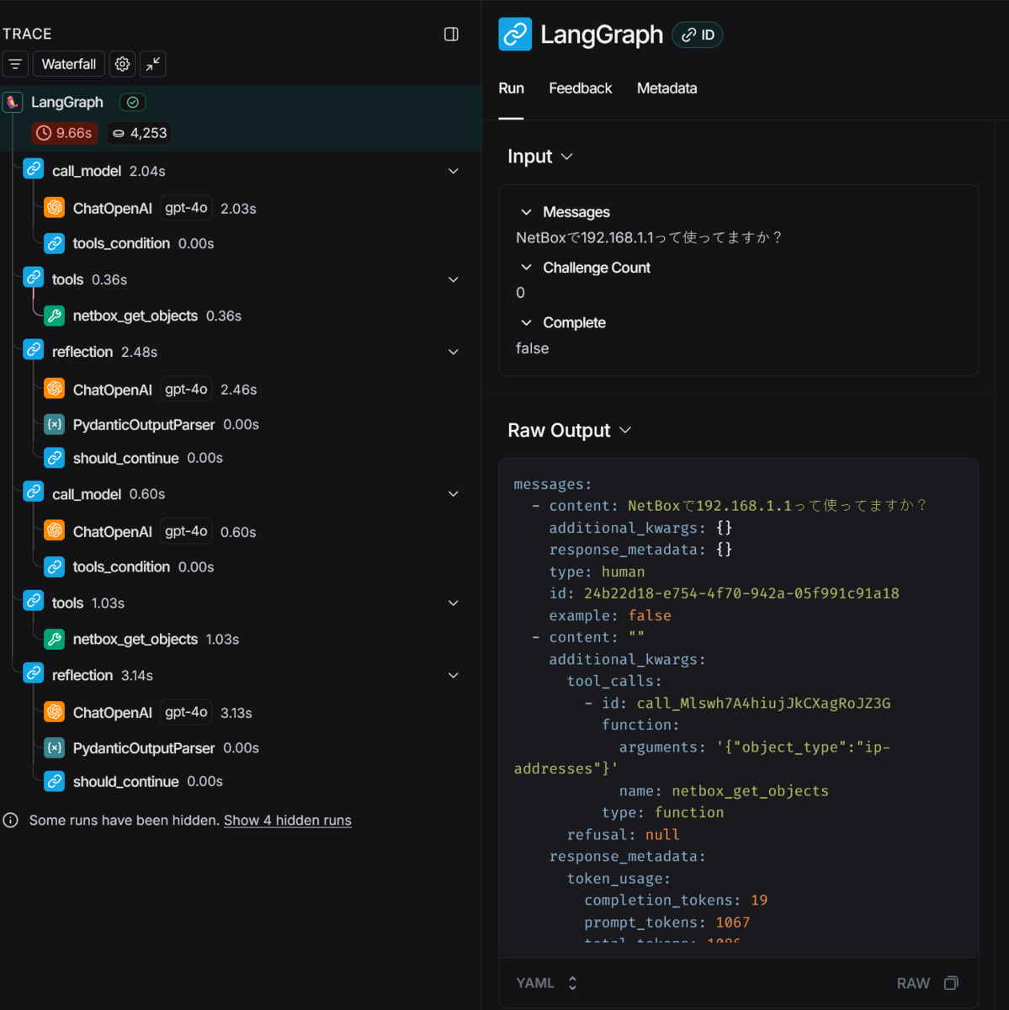1009x1010 pixels.
Task: Select the reflection 2.48s chain icon
Action: tap(34, 350)
